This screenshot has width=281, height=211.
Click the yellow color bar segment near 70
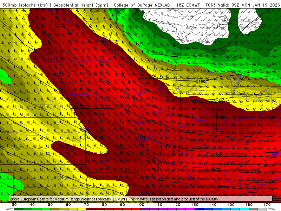pos(82,209)
